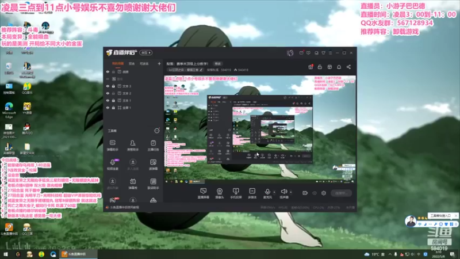Toggle lock on 文本 2 layer

[113, 93]
